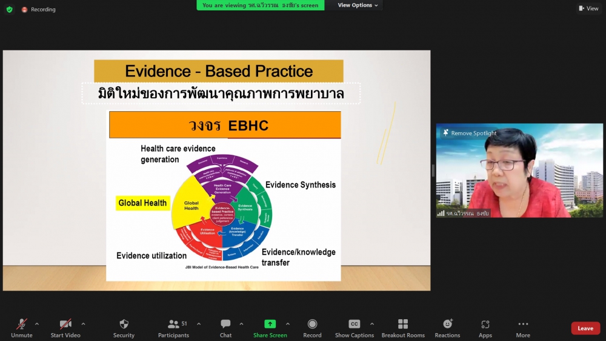The image size is (606, 341).
Task: Open the View layout menu
Action: [588, 8]
